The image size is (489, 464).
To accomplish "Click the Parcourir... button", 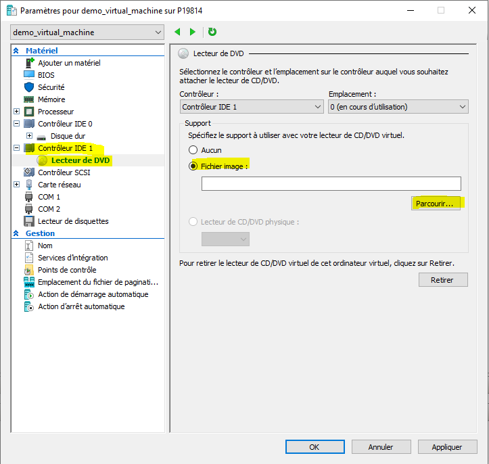I will pos(436,204).
